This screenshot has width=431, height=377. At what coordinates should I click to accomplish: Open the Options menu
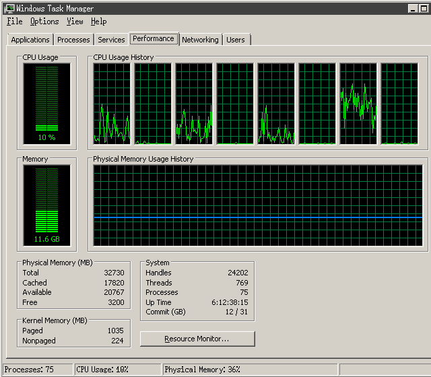44,22
